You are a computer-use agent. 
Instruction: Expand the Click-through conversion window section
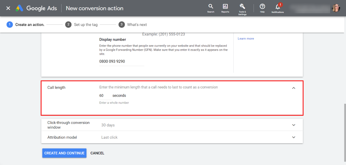tap(293, 125)
